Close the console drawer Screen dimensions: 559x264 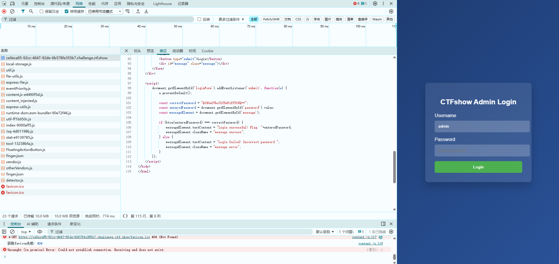pos(391,224)
